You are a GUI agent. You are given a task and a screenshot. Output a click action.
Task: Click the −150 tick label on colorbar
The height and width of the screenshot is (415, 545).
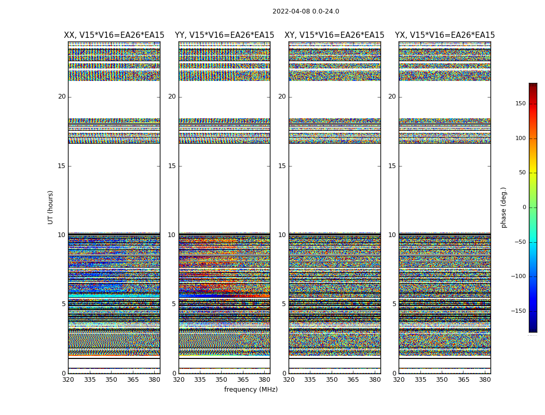tap(518, 311)
